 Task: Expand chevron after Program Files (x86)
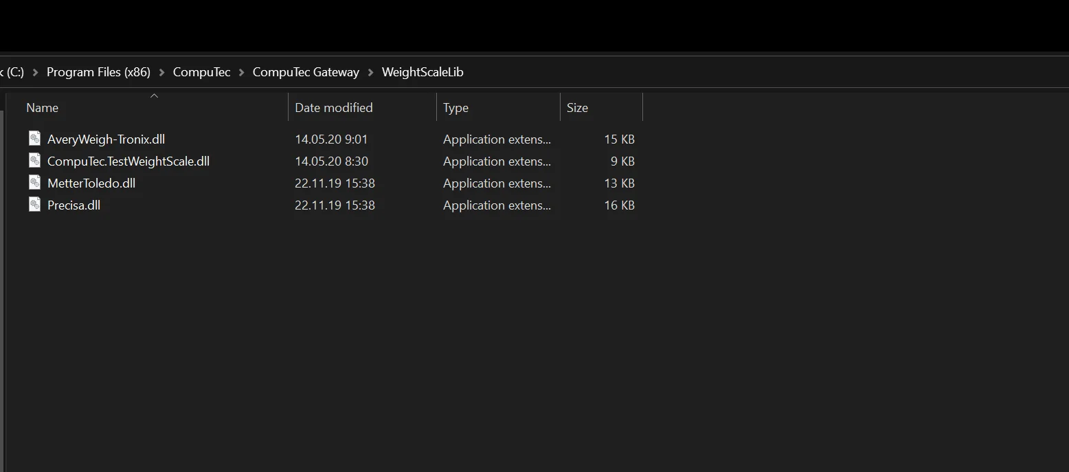pos(162,72)
